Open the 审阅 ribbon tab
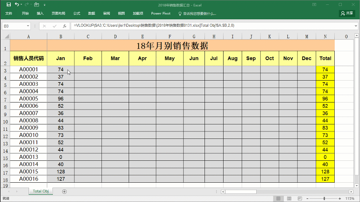 pyautogui.click(x=106, y=13)
